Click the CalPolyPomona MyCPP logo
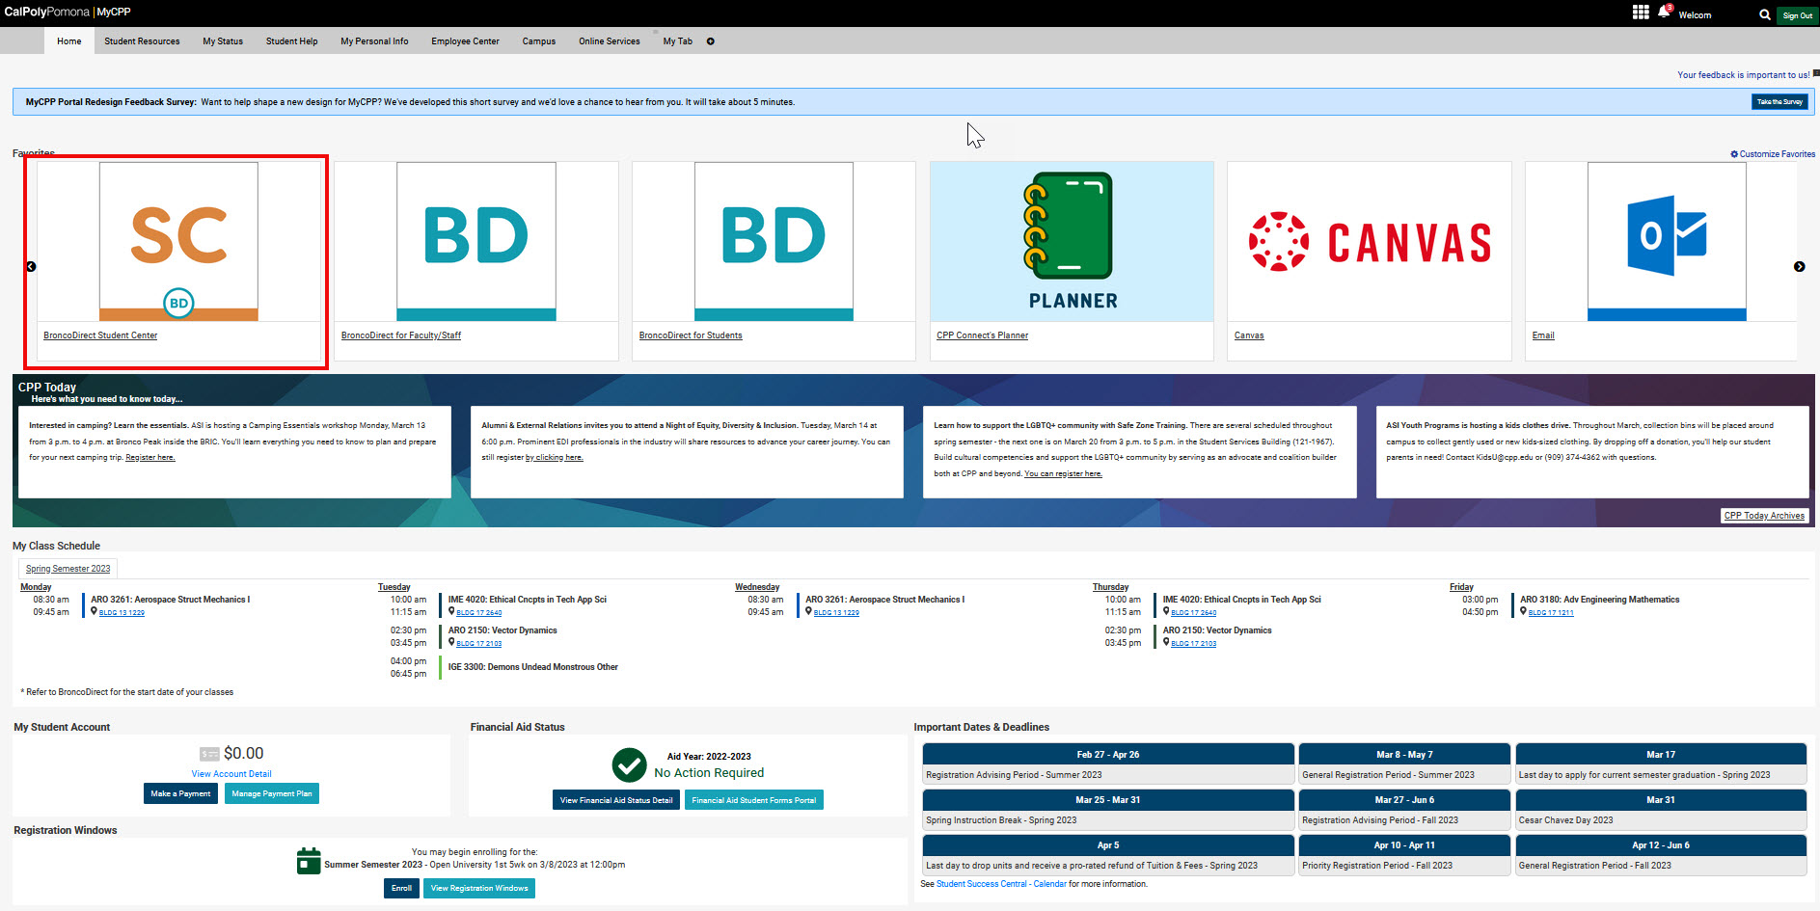Viewport: 1820px width, 911px height. (x=68, y=12)
